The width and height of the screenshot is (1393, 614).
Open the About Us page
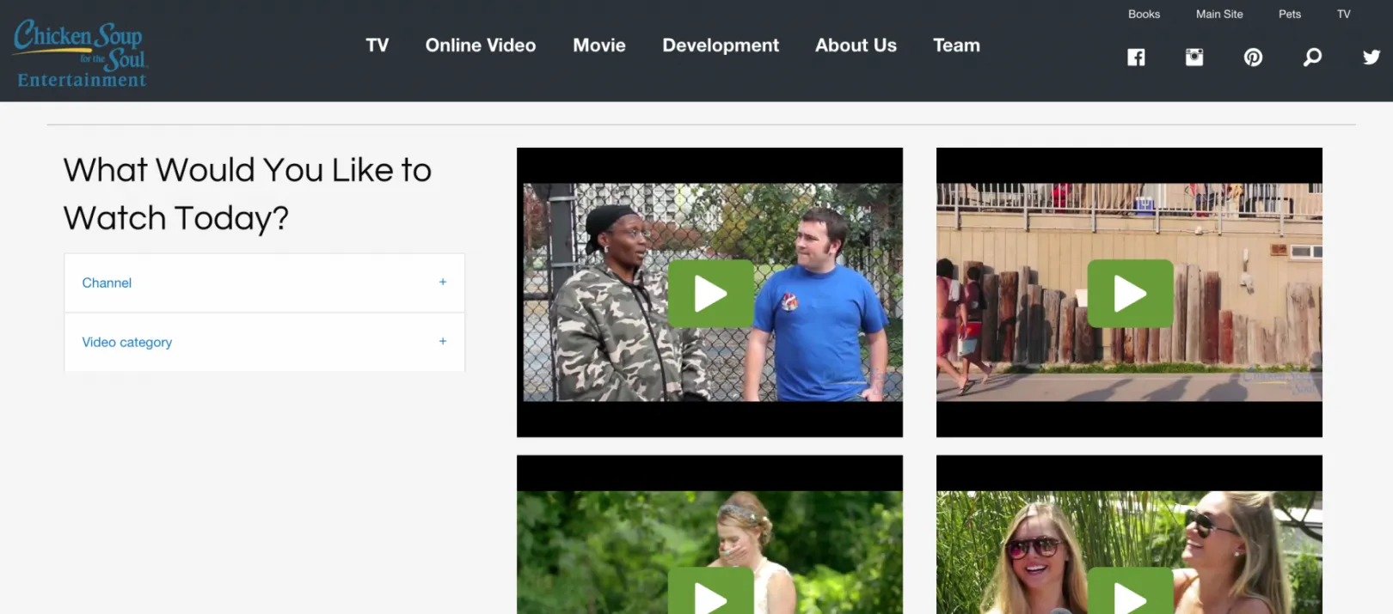click(856, 46)
